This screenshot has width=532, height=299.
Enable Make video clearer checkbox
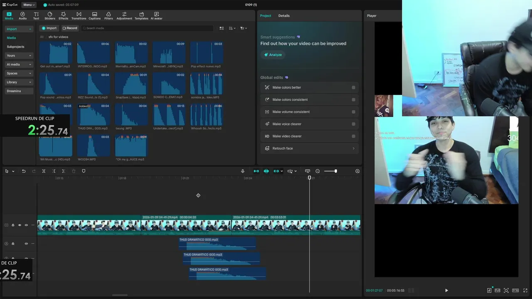click(x=354, y=136)
